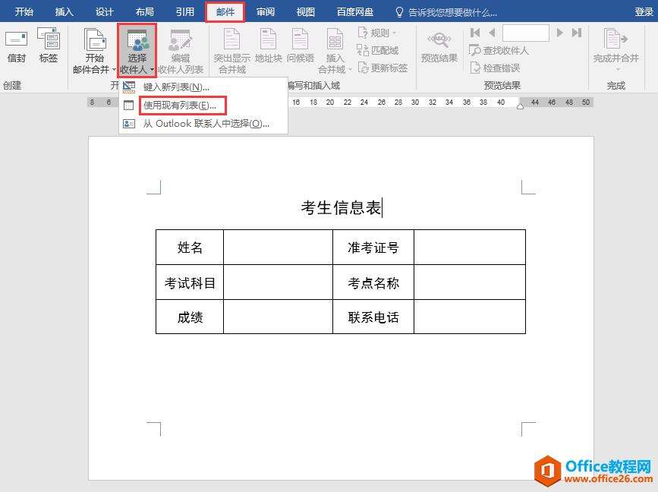
Task: Click the record number input field
Action: [527, 33]
